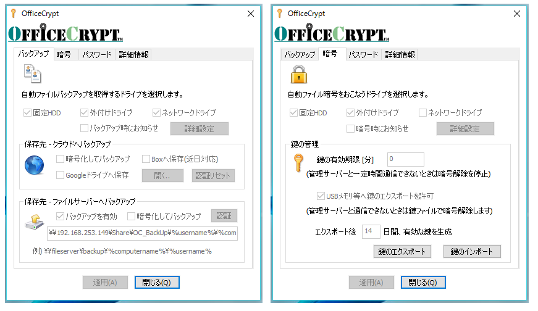Enable Boxへ保存(近日対応) checkbox
538x311 pixels.
point(146,159)
